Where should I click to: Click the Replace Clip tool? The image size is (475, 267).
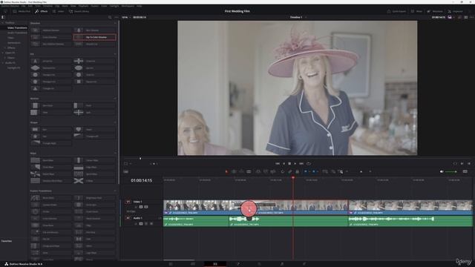pos(273,171)
